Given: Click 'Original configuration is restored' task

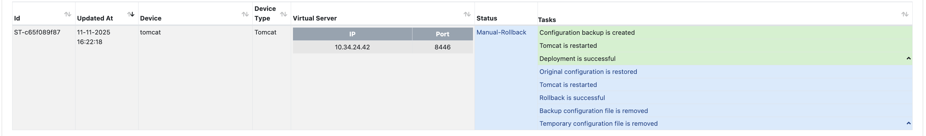Looking at the screenshot, I should pyautogui.click(x=588, y=72).
